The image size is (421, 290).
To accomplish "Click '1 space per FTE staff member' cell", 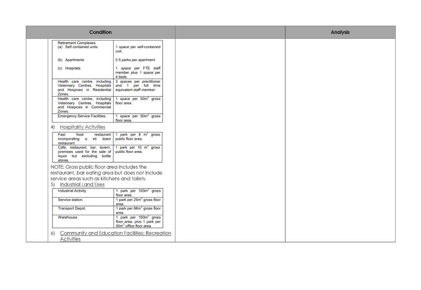I will click(138, 72).
